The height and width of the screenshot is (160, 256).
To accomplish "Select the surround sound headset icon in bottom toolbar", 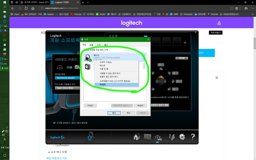I will click(158, 137).
